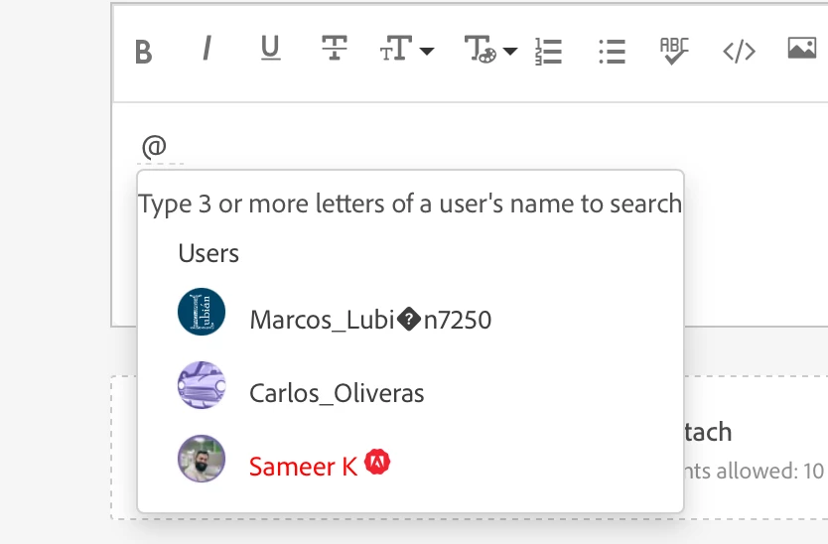Insert a code sample
This screenshot has height=544, width=828.
pyautogui.click(x=739, y=52)
